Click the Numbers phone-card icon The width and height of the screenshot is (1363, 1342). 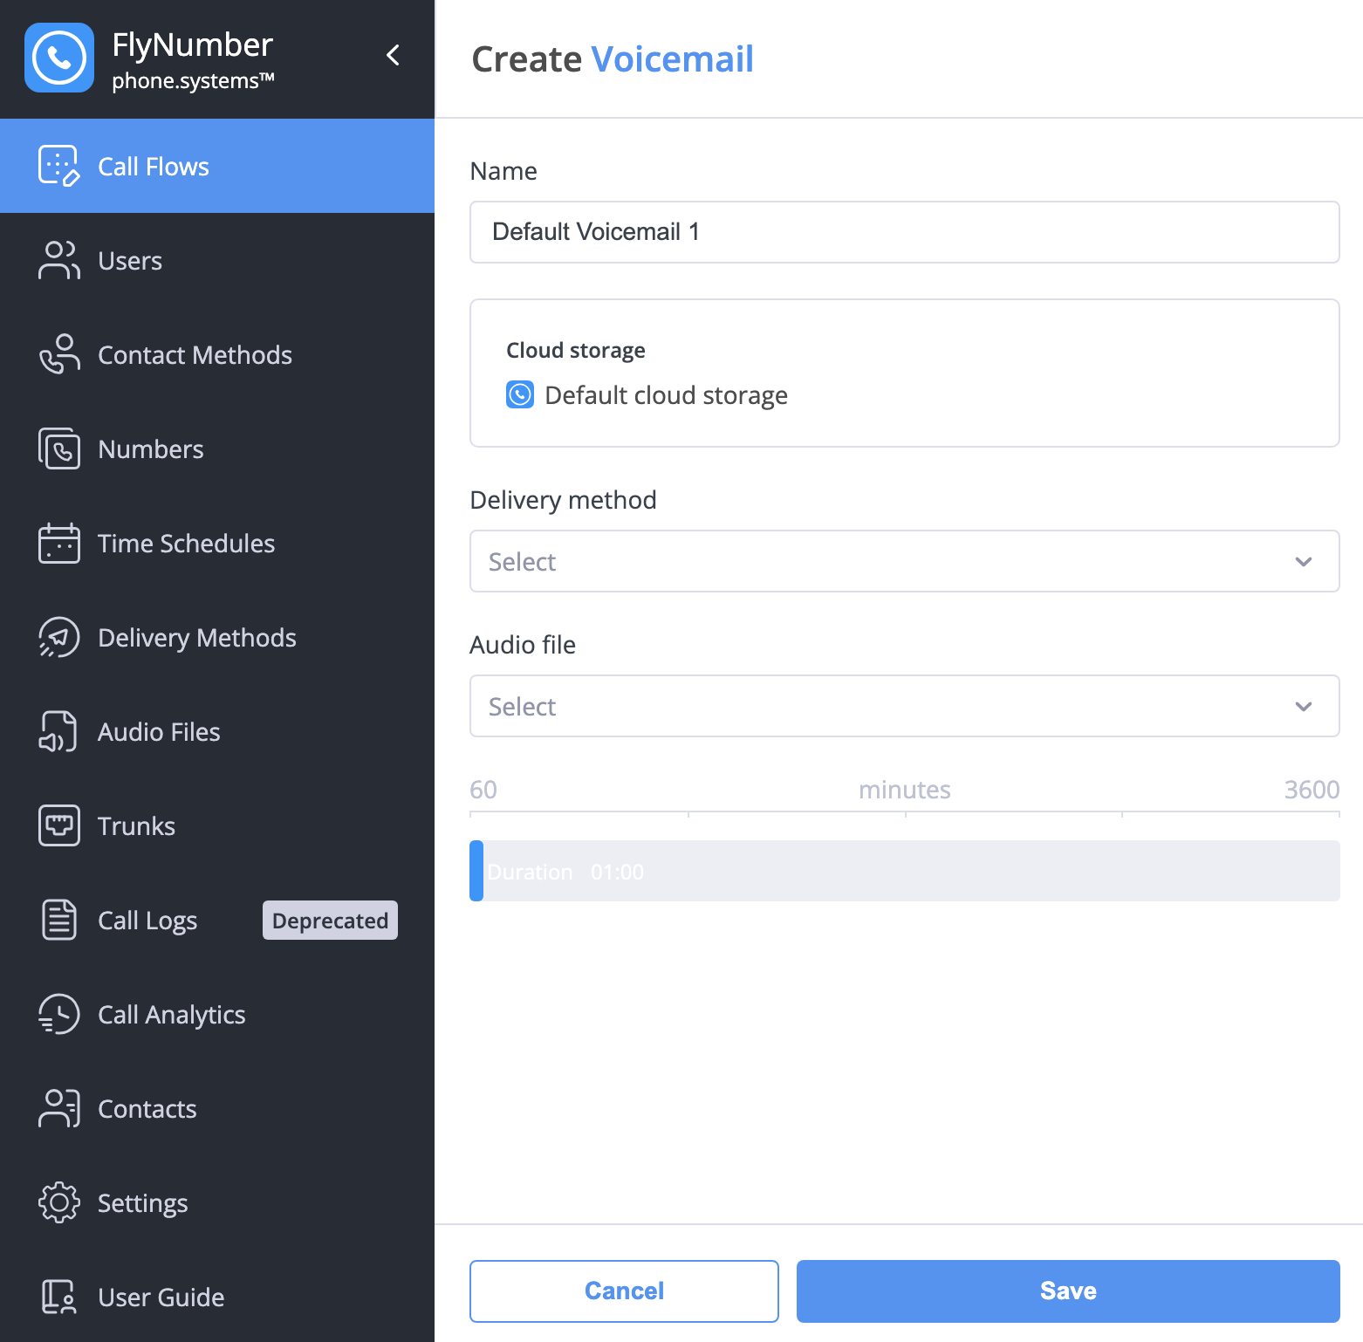[59, 448]
